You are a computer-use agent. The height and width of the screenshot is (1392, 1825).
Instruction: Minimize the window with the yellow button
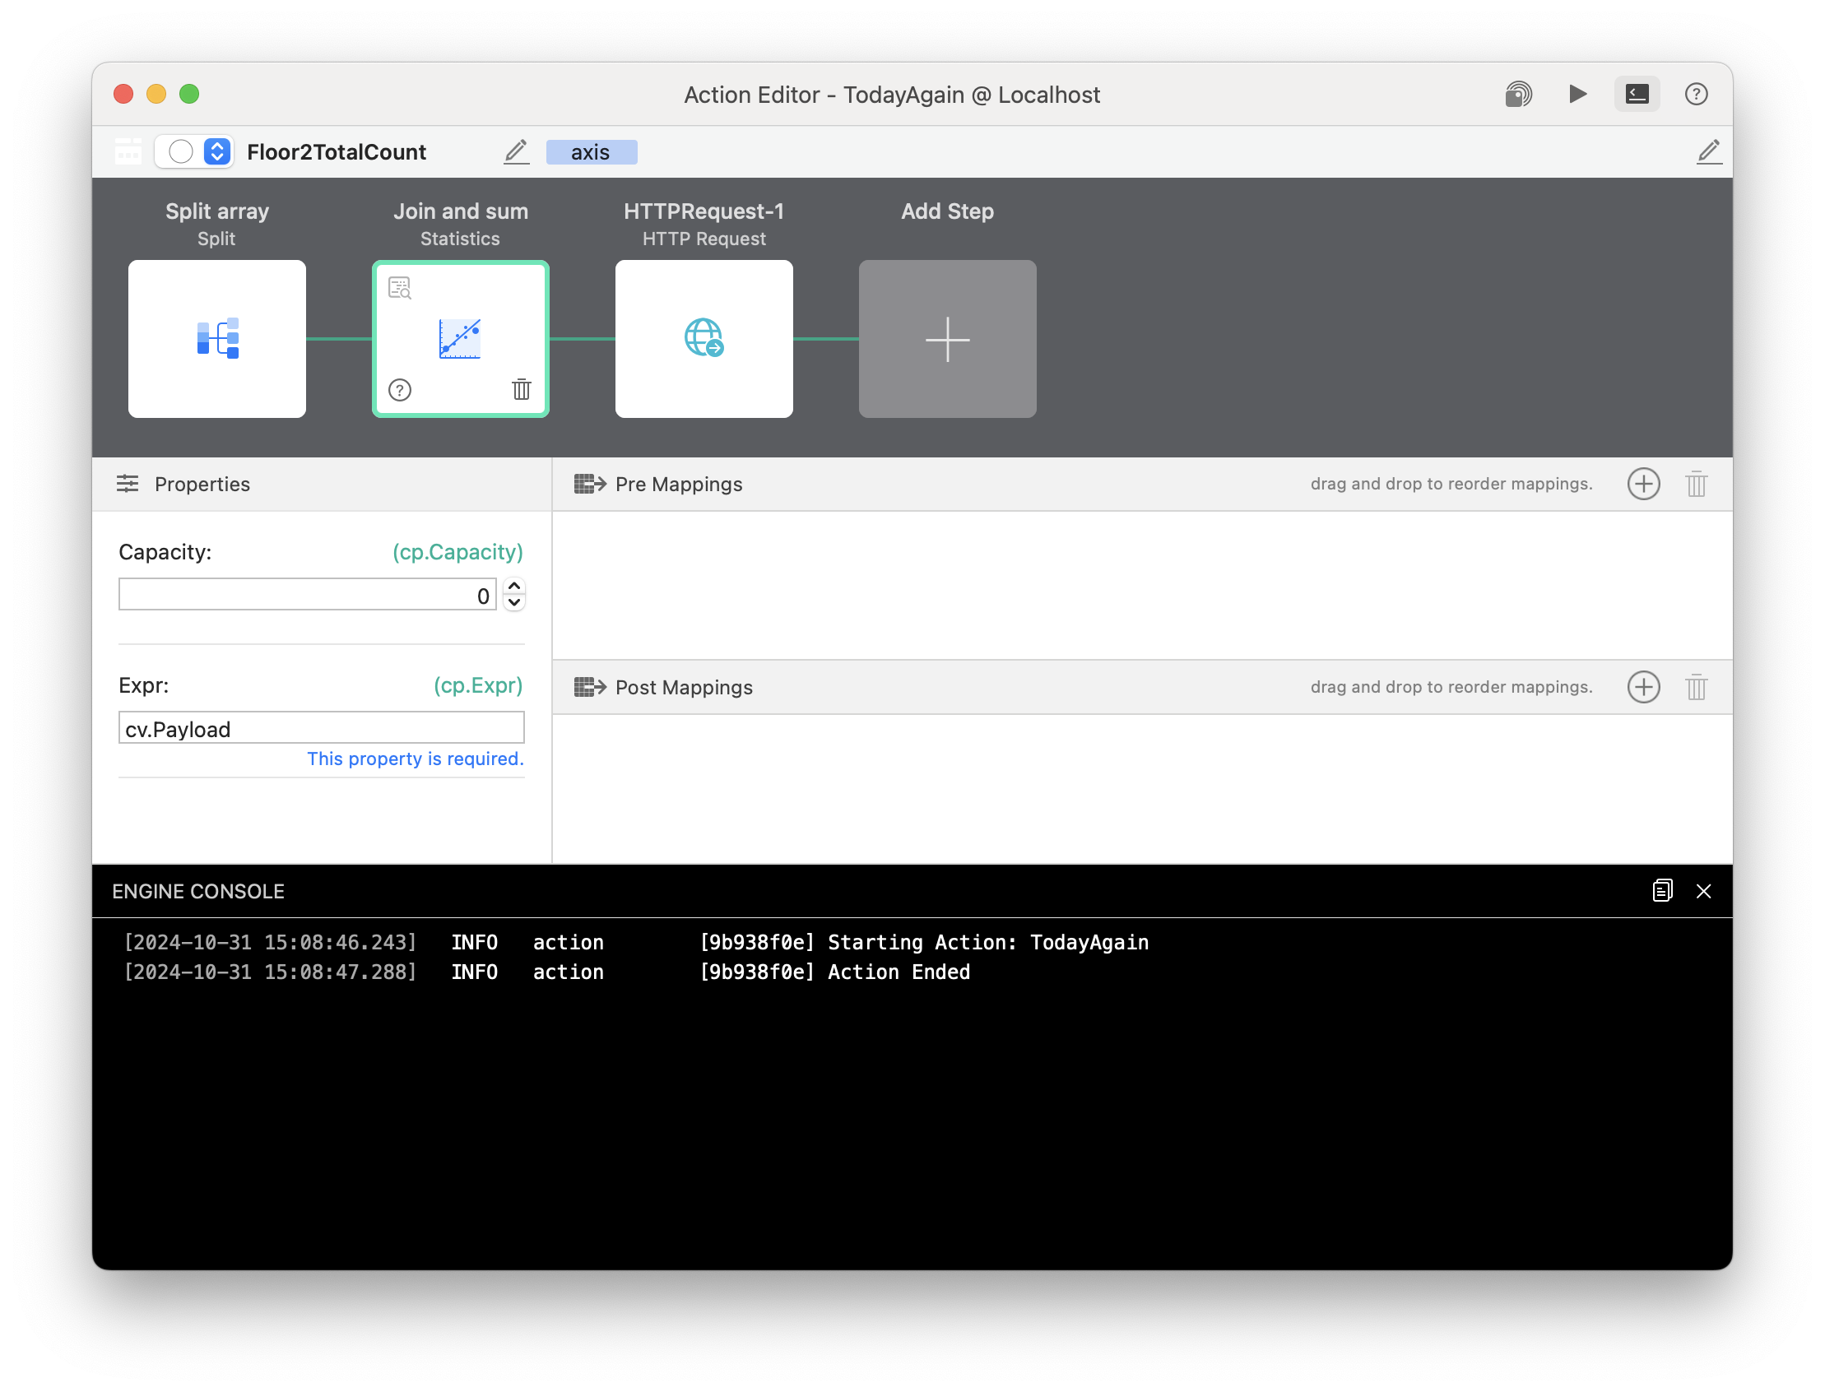(x=156, y=95)
